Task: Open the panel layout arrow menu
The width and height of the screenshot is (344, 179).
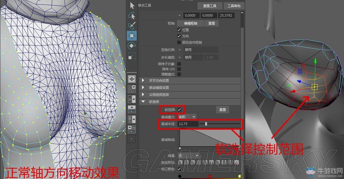Action: (x=132, y=139)
